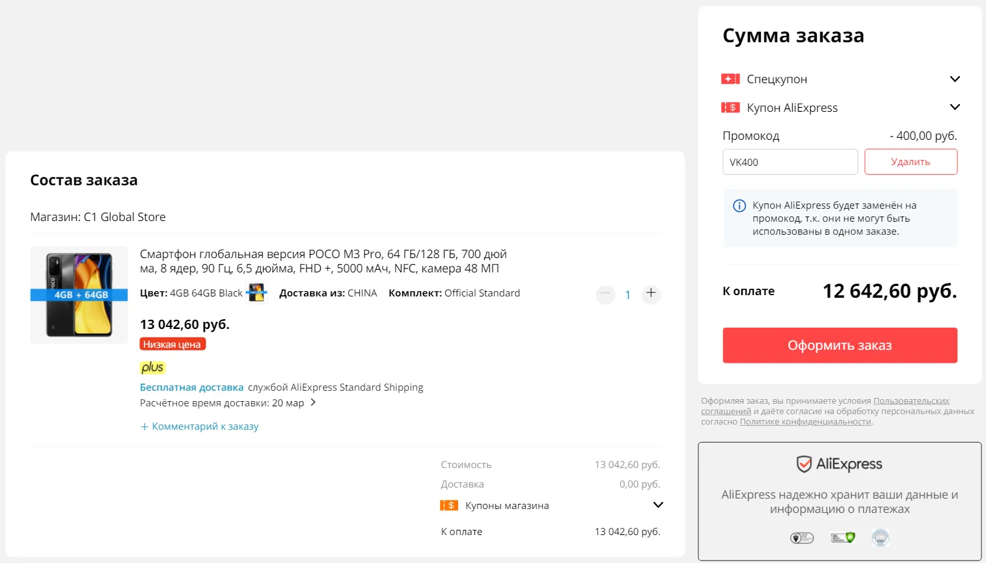
Task: Click the color variant thumbnail icon
Action: point(256,293)
